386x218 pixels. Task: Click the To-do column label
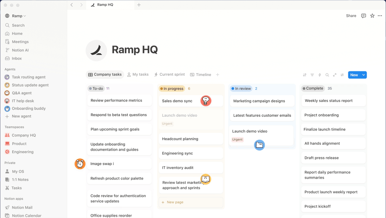tap(96, 88)
